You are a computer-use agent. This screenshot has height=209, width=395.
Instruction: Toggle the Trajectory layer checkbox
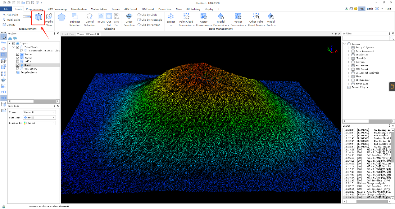[17, 69]
